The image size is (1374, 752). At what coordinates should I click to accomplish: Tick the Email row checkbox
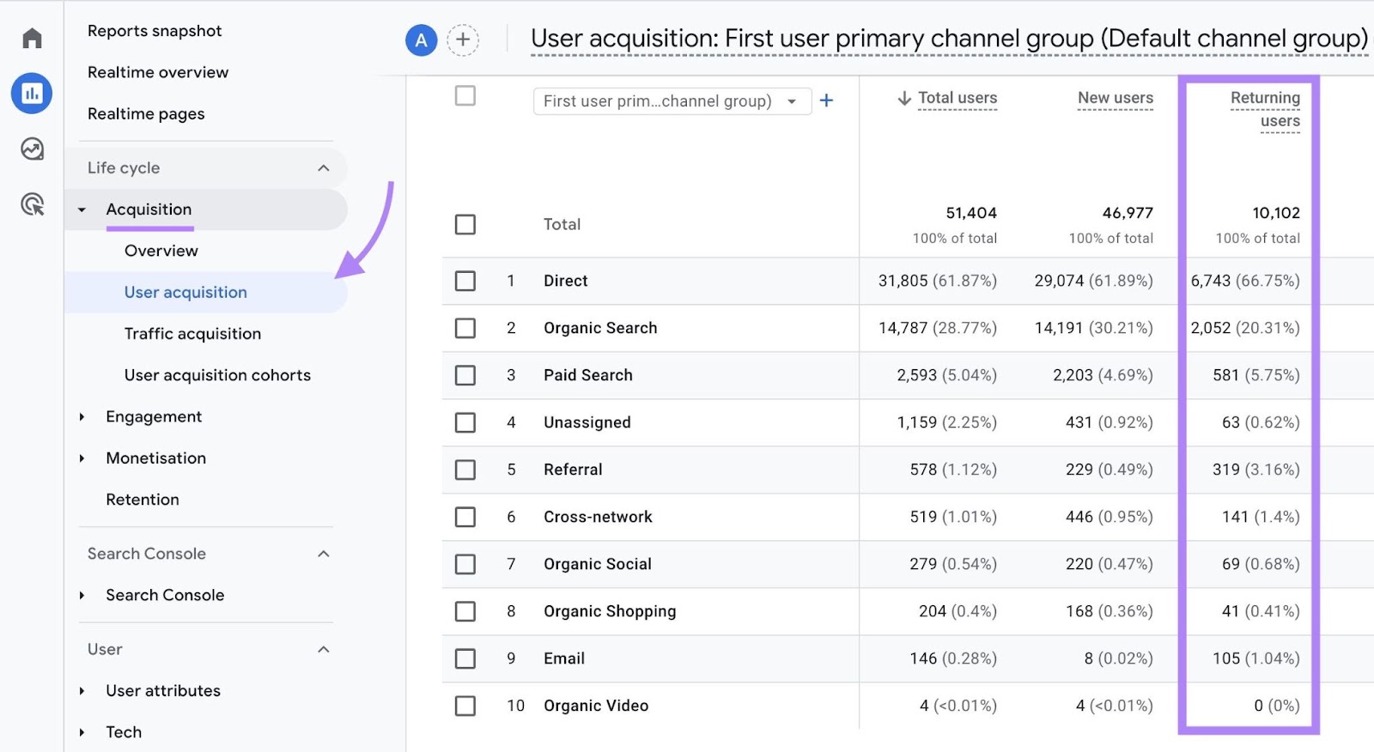[465, 658]
